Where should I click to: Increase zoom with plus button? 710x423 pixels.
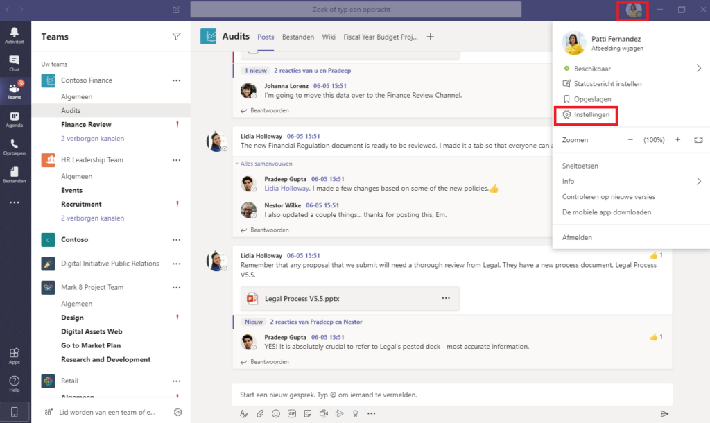pyautogui.click(x=678, y=140)
